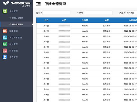Select test01 in the first table row
This screenshot has height=102, width=137.
pos(85,26)
